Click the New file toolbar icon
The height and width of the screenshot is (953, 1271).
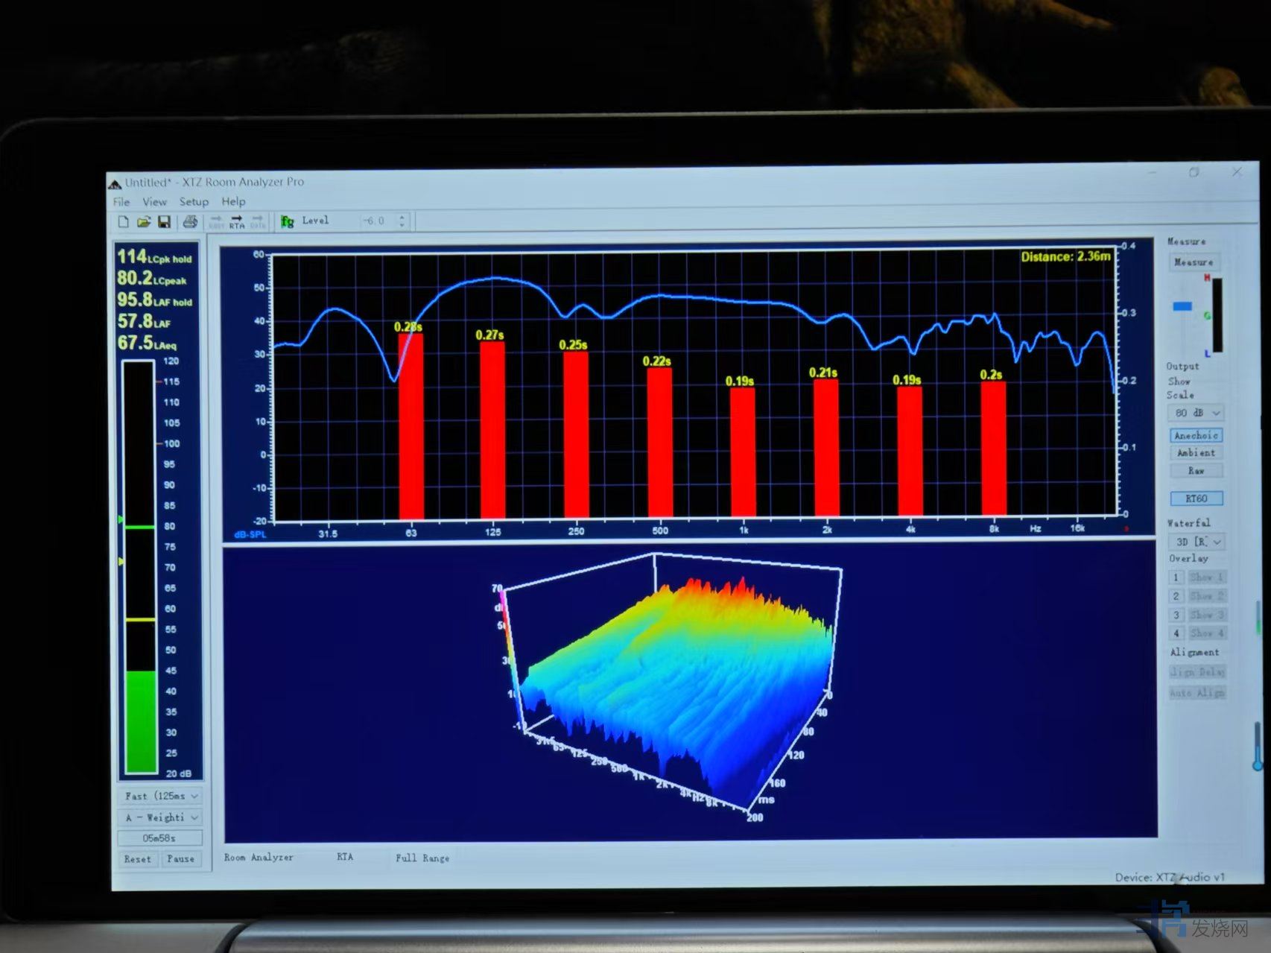tap(124, 221)
